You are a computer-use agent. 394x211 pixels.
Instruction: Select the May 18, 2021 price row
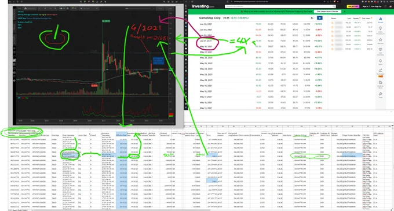tap(261, 91)
